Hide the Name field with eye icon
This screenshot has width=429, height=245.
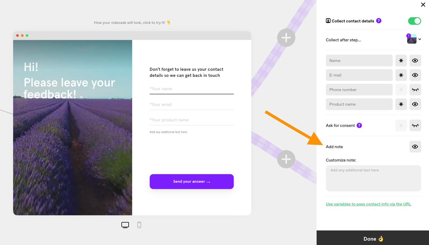(x=415, y=61)
